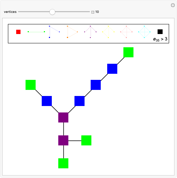Expand the vertices slider controls with plus
The height and width of the screenshot is (178, 177).
[x=93, y=12]
